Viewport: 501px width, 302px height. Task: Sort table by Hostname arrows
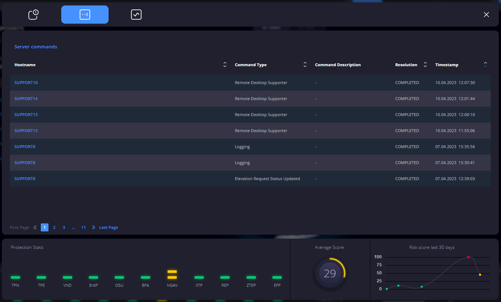225,65
